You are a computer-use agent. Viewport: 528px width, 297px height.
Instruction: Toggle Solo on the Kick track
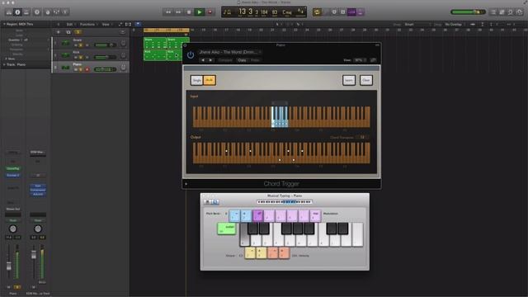pyautogui.click(x=81, y=57)
